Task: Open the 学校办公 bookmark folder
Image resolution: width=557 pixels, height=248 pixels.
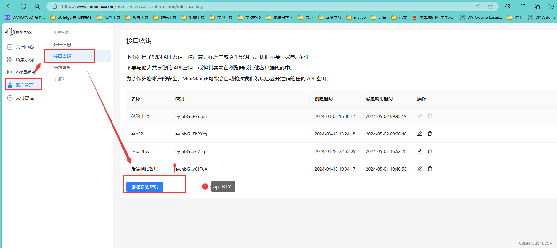Action: click(x=250, y=18)
